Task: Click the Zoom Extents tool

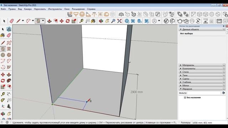Action: [119, 21]
